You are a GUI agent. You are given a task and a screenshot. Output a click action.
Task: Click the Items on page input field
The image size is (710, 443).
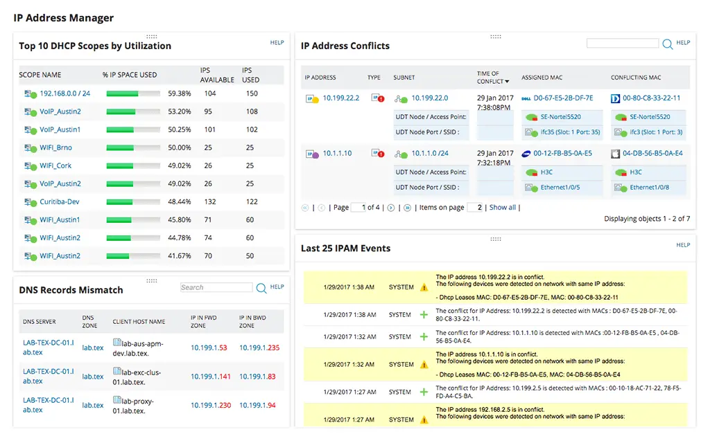[x=477, y=207]
